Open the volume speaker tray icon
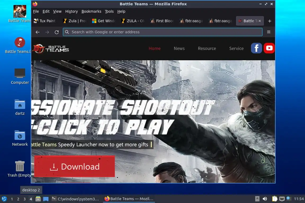This screenshot has width=305, height=203. (265, 199)
